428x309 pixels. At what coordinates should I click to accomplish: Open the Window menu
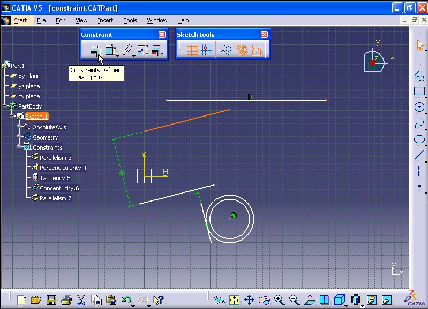tap(157, 20)
